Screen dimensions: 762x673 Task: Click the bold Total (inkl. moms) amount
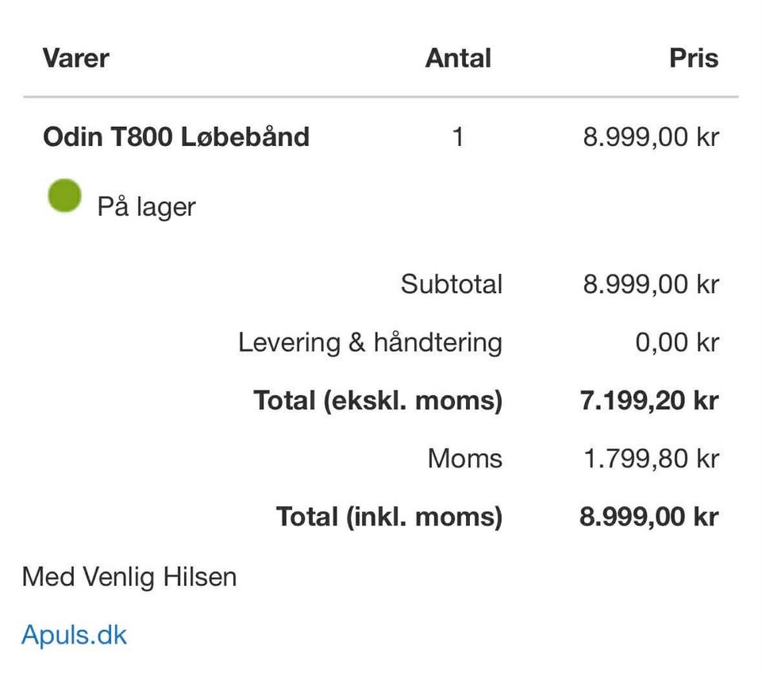649,517
